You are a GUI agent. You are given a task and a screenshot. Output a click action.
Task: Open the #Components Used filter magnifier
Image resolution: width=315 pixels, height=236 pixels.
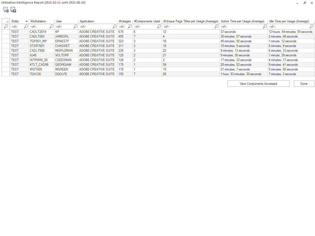pyautogui.click(x=159, y=27)
